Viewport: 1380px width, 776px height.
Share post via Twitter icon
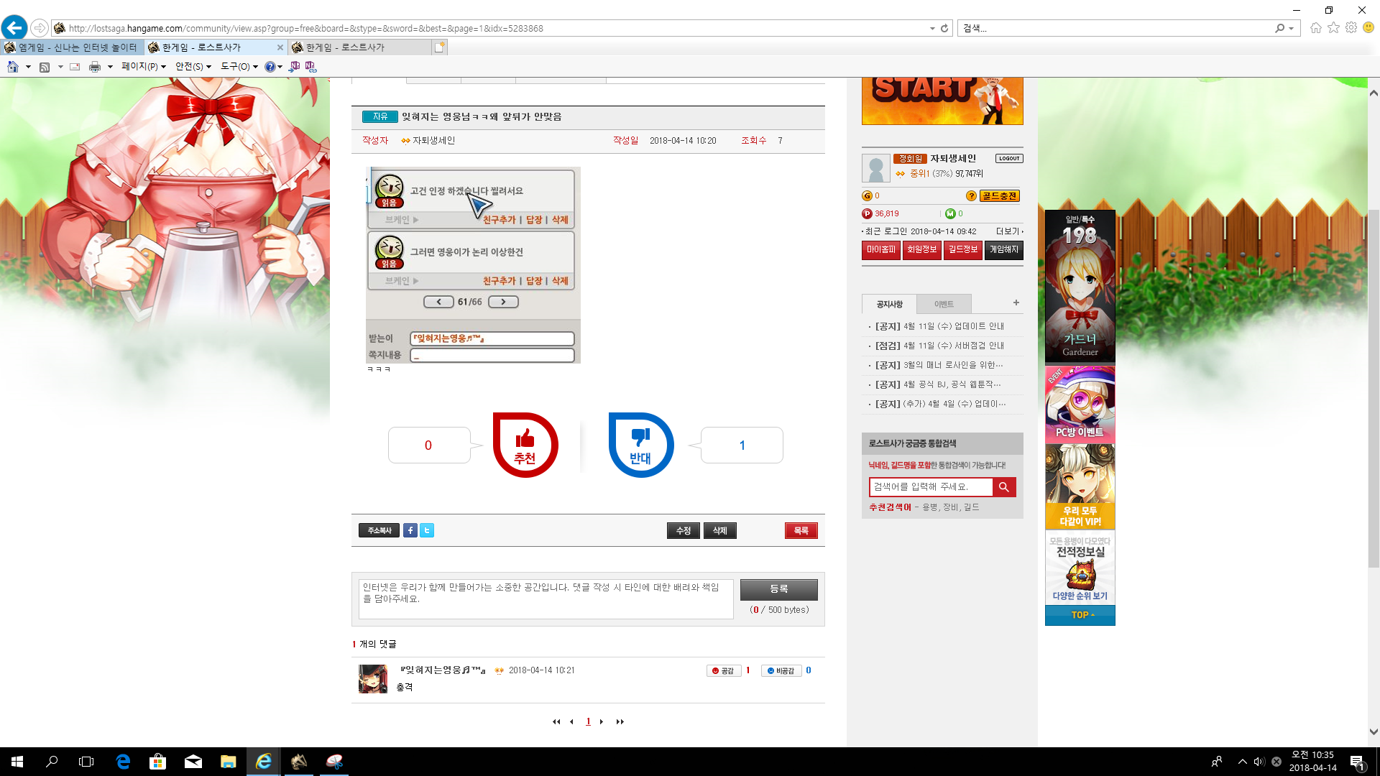click(427, 530)
